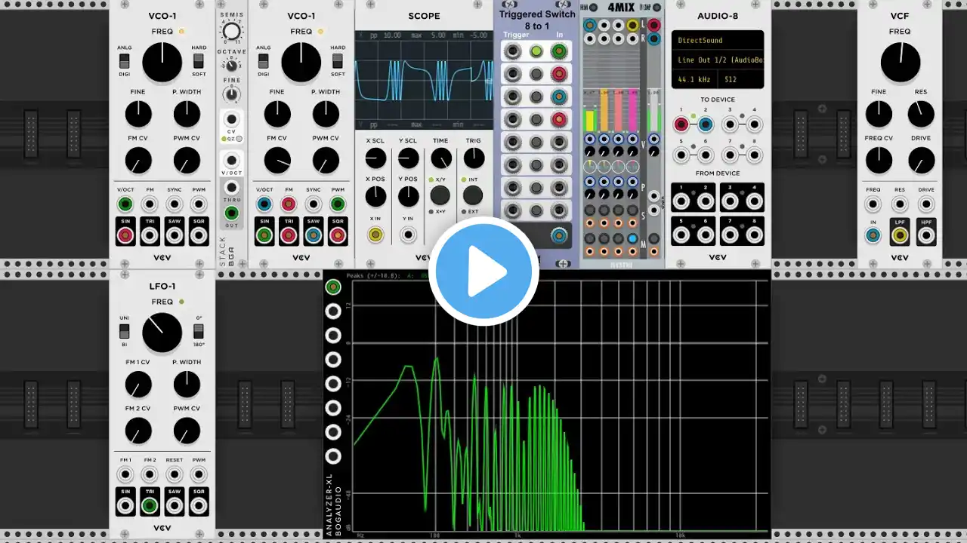Click the Audio-8 To Device input 1 jack

click(x=681, y=124)
